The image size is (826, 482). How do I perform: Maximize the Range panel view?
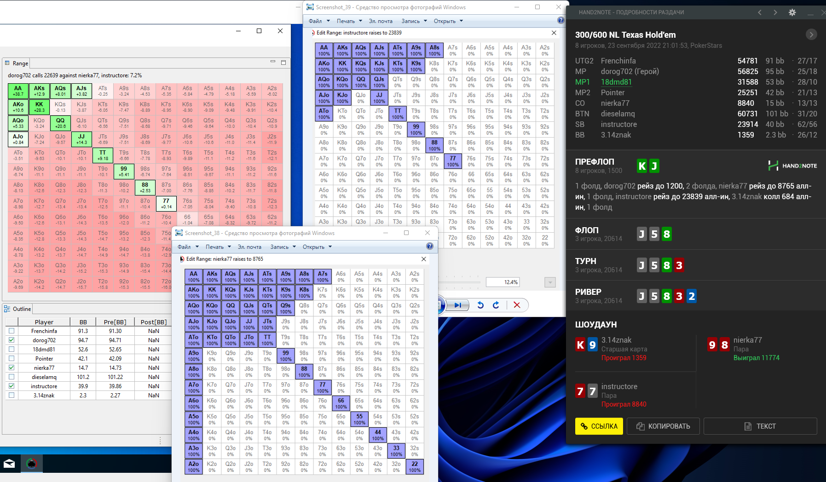283,62
